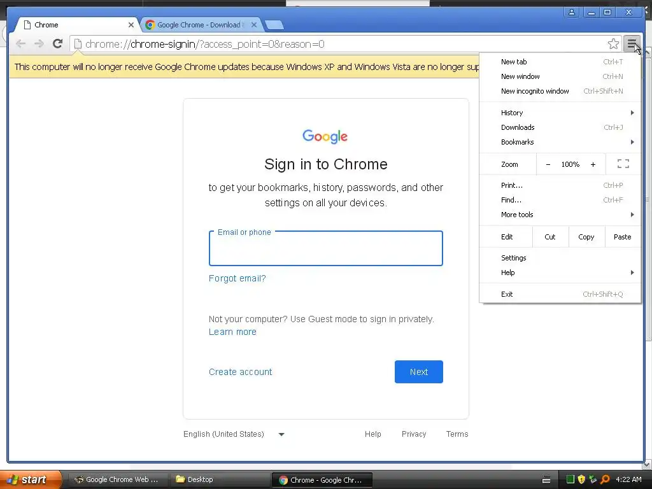Click the magnifier tray icon
The width and height of the screenshot is (652, 489).
pos(605,479)
